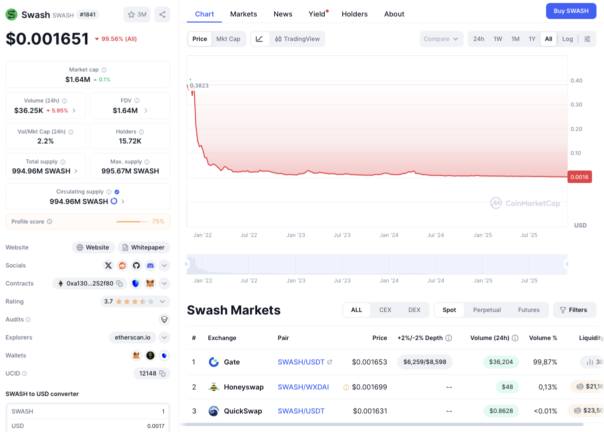This screenshot has height=432, width=604.
Task: Click the SWASH amount converter input field
Action: 88,411
